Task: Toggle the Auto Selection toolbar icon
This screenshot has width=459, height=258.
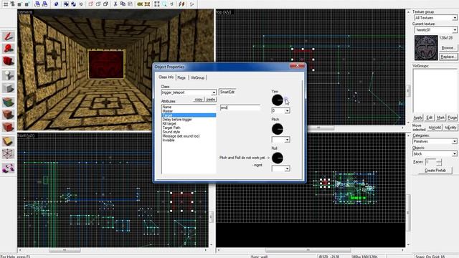Action: click(x=164, y=4)
